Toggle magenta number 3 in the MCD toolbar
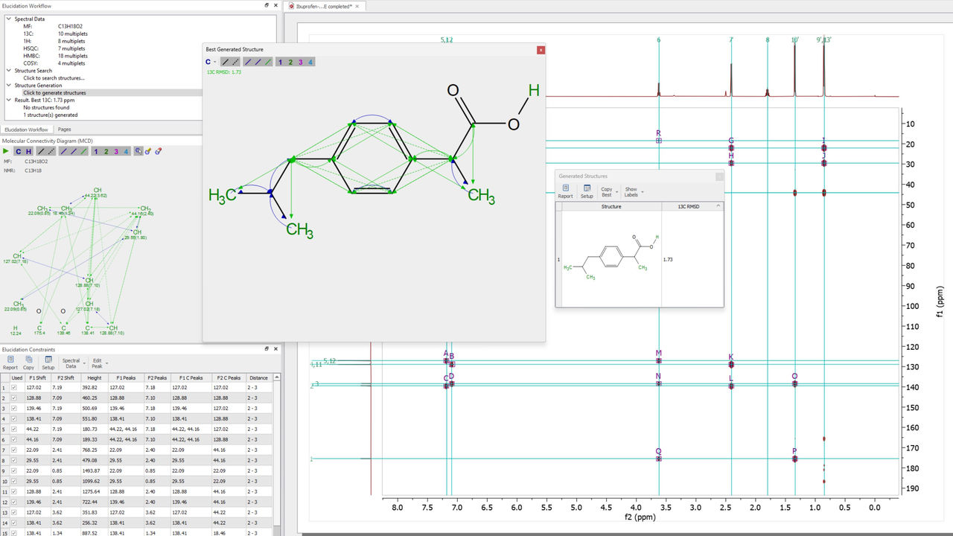 pyautogui.click(x=116, y=151)
